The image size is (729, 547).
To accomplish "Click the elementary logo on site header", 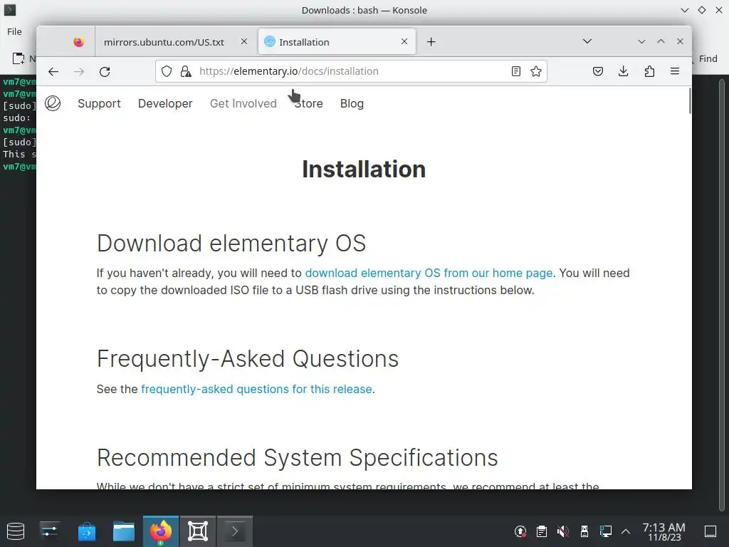I will 53,103.
